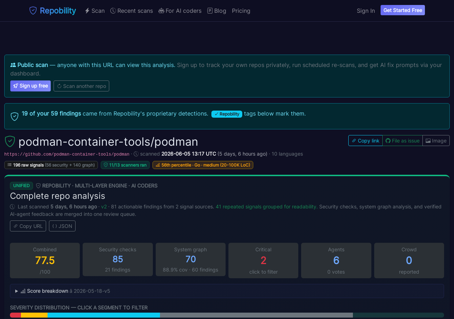Viewport: 454px width, 319px height.
Task: Open the Sign In link
Action: (x=366, y=11)
